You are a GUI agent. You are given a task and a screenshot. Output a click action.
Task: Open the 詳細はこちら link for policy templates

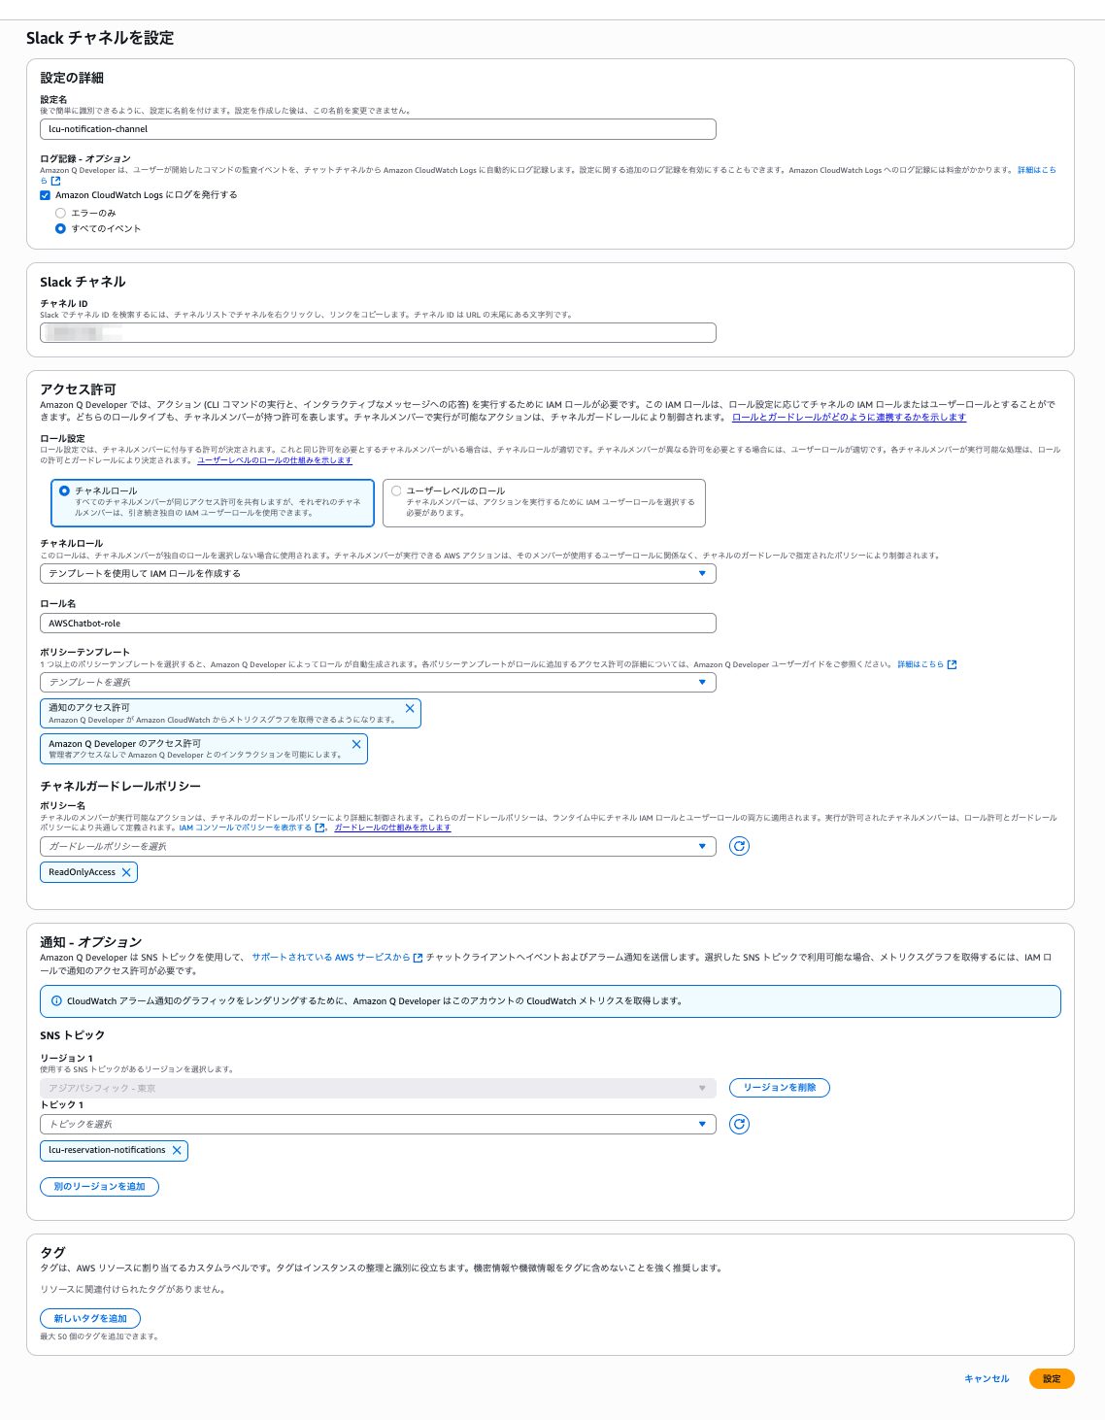click(x=926, y=664)
